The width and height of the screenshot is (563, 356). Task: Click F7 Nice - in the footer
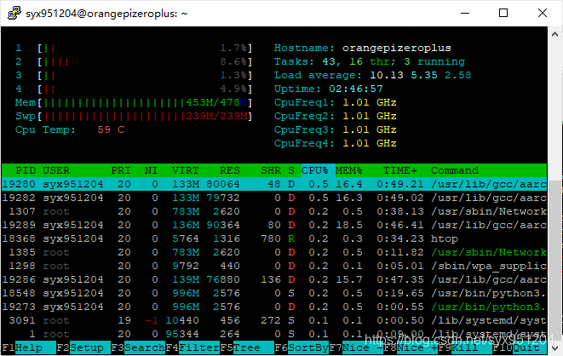coord(356,347)
